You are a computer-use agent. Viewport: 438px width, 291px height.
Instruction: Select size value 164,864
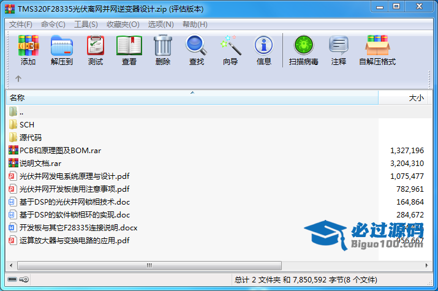coord(410,202)
